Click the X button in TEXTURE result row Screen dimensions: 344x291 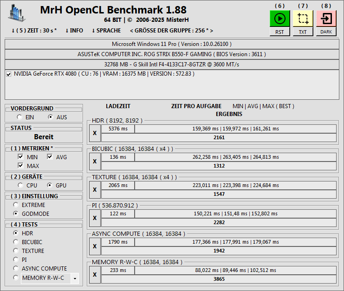coord(95,190)
